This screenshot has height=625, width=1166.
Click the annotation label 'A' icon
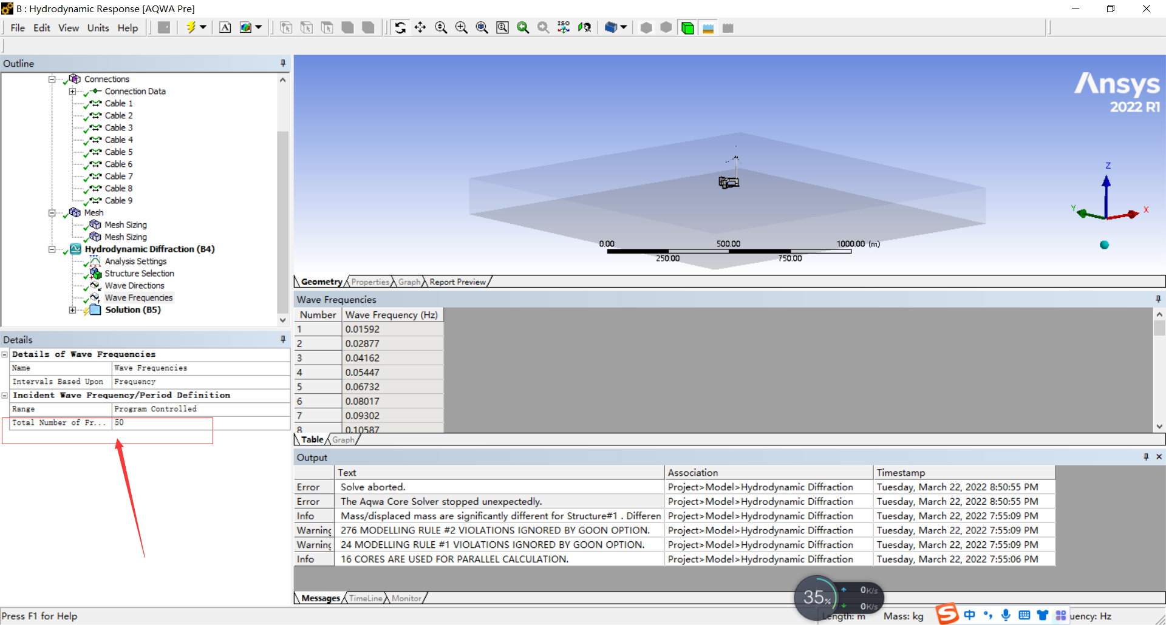[x=225, y=27]
